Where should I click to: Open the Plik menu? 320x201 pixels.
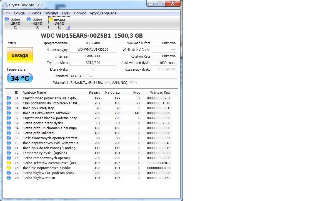coord(7,13)
